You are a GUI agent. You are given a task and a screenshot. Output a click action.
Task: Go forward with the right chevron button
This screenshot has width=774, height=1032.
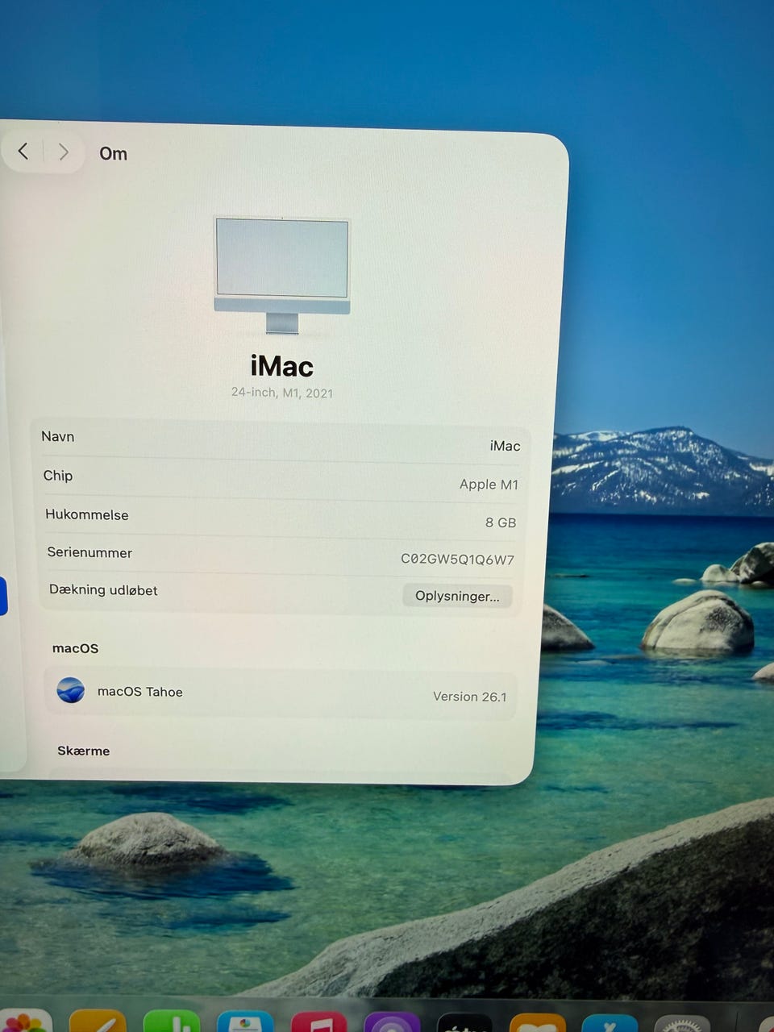tap(64, 152)
